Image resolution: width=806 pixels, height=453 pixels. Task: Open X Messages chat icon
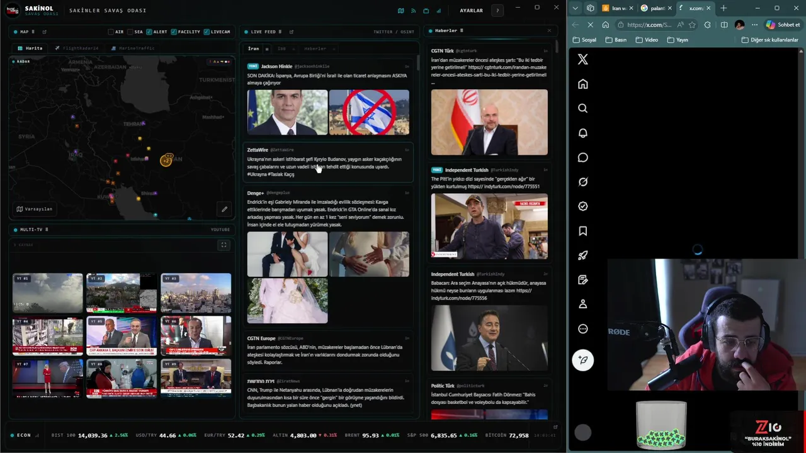[583, 157]
